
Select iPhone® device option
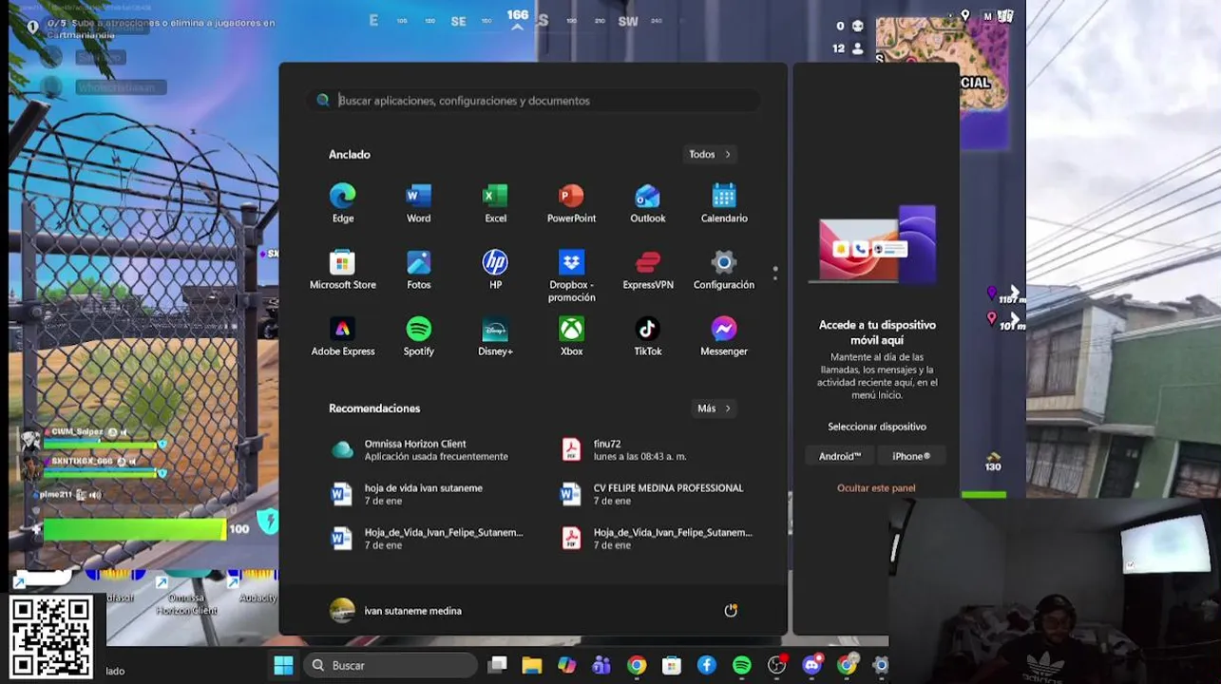[x=911, y=456]
